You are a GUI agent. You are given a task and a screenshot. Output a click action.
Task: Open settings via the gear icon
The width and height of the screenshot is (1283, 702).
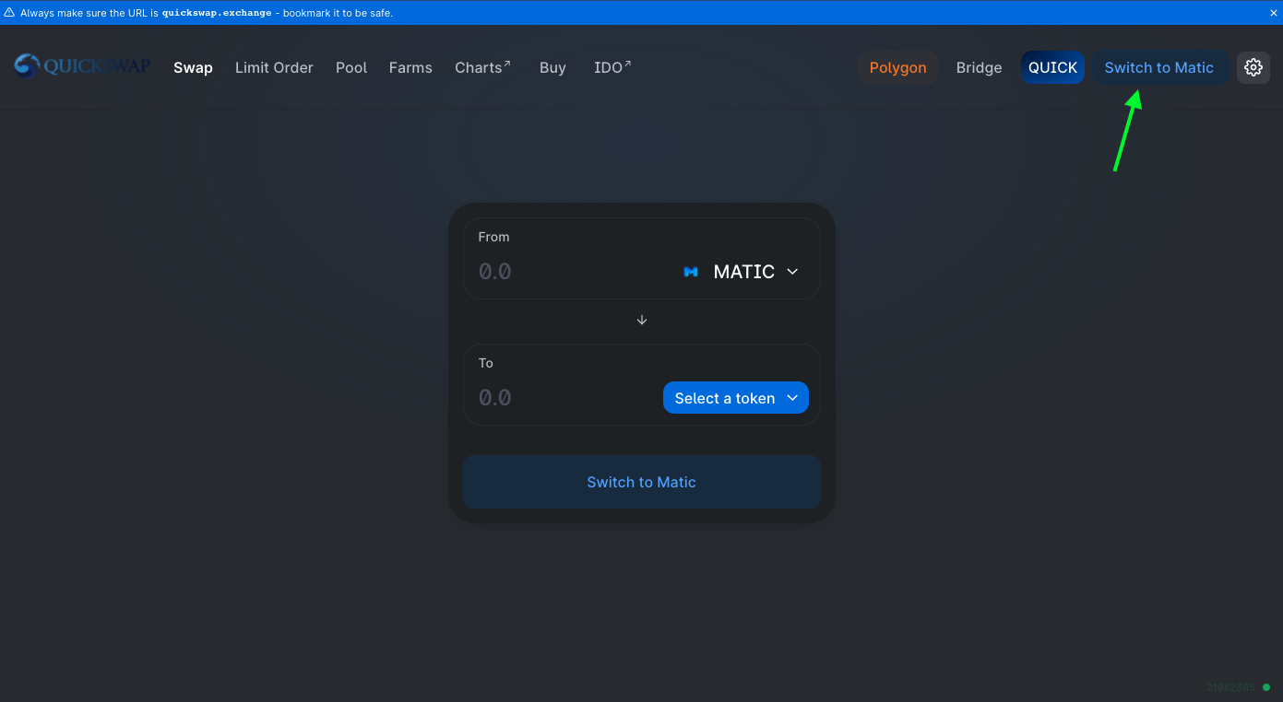(1253, 67)
